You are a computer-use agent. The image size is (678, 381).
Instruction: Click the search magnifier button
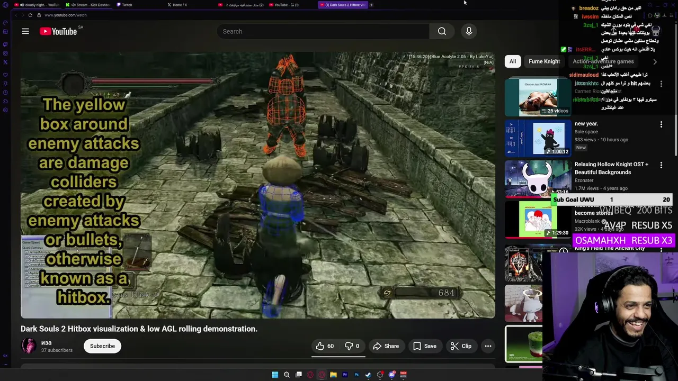(x=442, y=31)
